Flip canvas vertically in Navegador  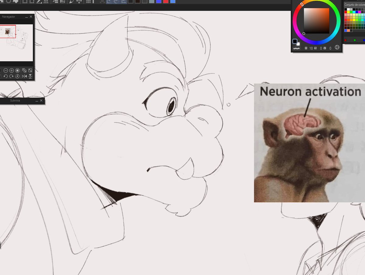point(30,76)
